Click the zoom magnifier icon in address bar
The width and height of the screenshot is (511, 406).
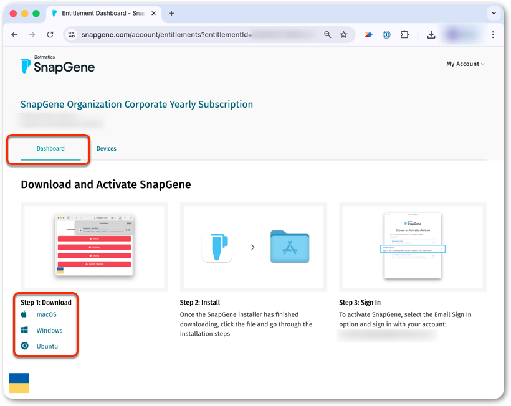[328, 34]
